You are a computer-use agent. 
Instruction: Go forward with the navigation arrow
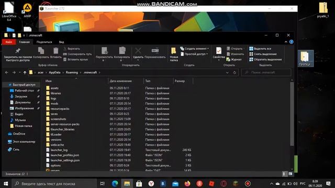(x=14, y=73)
